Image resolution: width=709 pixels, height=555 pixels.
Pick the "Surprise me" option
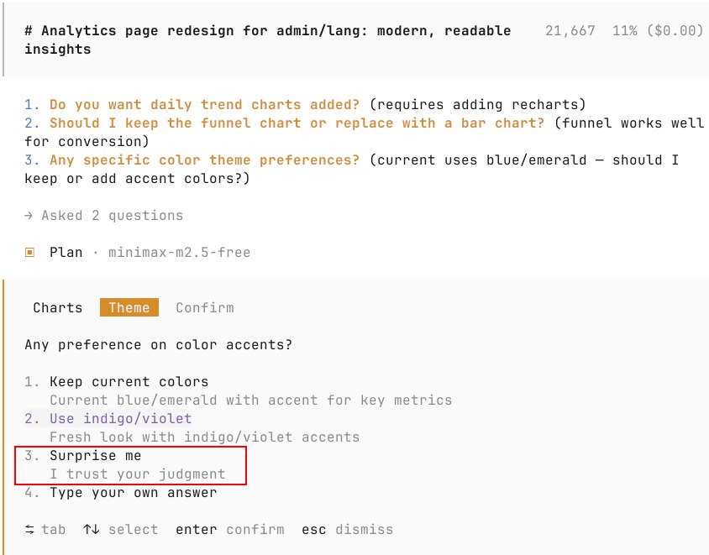click(x=95, y=456)
